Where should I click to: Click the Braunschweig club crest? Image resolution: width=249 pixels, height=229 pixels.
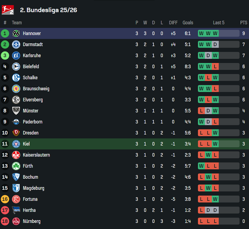coord(16,89)
